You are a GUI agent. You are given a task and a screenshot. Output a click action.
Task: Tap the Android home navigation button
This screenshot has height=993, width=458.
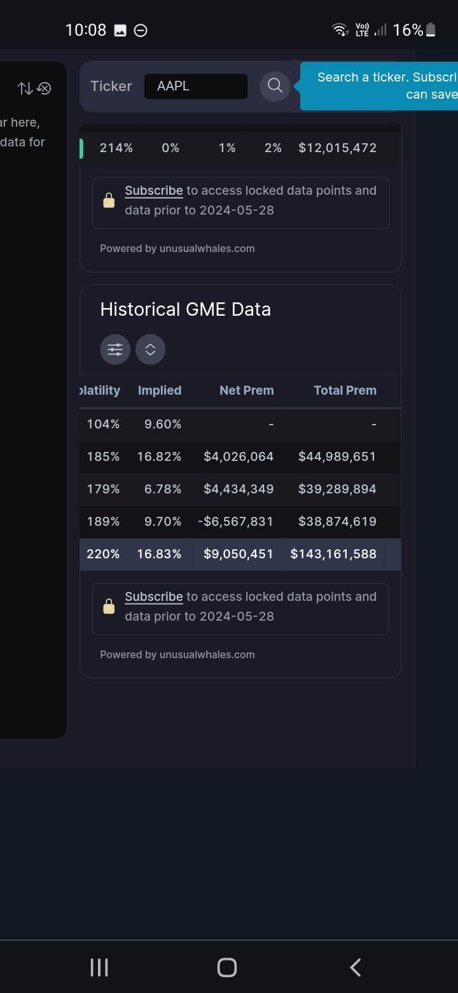pyautogui.click(x=227, y=968)
